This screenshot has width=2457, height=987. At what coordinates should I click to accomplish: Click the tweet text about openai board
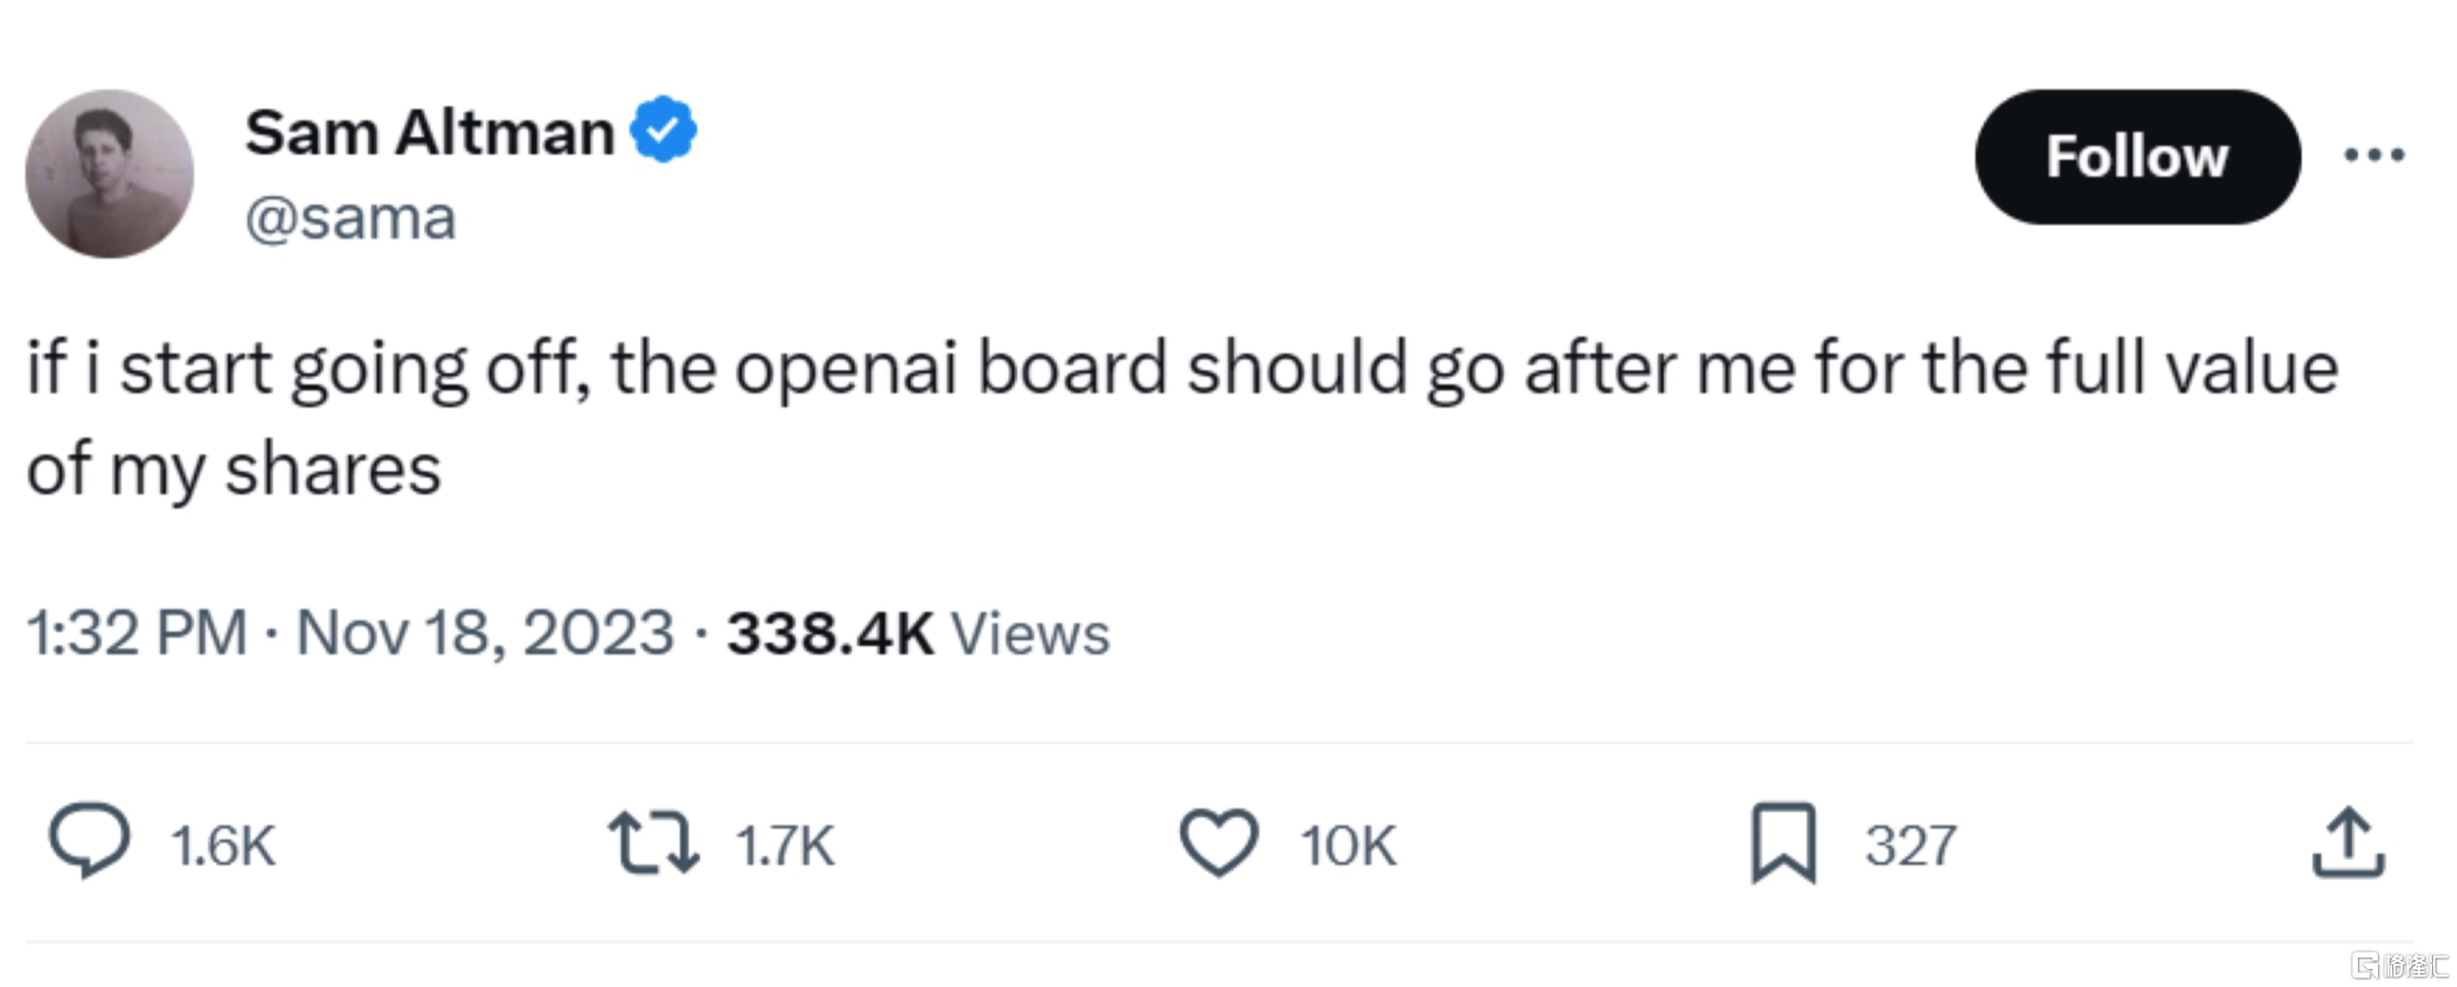1183,417
